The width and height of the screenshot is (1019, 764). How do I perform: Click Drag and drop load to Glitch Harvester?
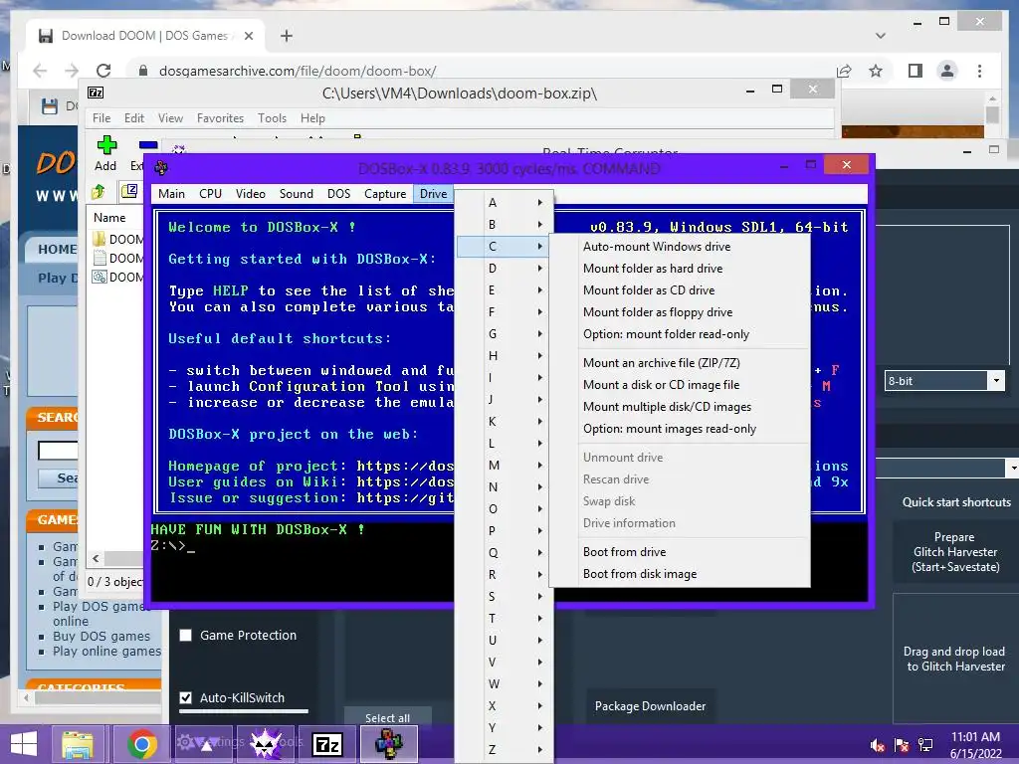(x=955, y=659)
